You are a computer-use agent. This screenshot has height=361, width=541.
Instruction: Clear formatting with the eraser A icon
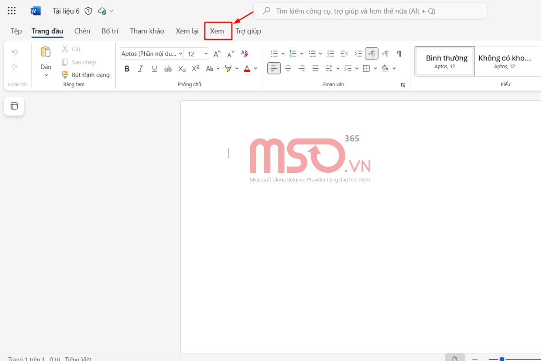point(245,54)
